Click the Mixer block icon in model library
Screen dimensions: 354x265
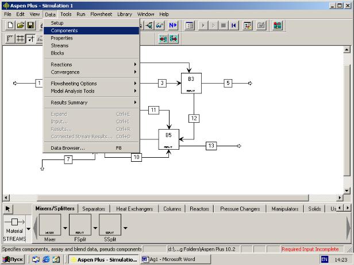50,226
